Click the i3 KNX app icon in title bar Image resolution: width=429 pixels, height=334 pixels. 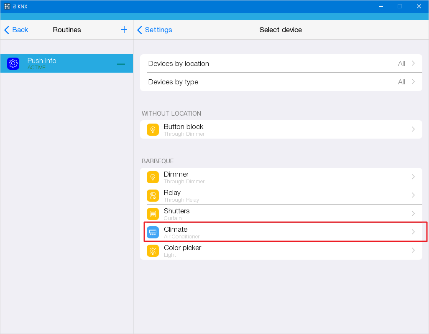pos(7,6)
